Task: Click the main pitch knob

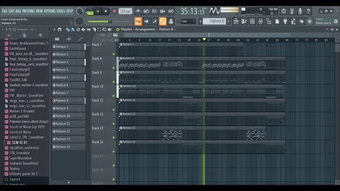Action: pos(79,21)
